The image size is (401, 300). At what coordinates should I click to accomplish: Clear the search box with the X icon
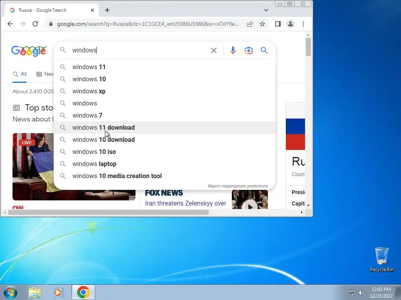tap(214, 50)
